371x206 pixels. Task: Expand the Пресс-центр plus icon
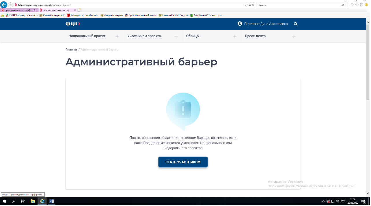tap(294, 36)
